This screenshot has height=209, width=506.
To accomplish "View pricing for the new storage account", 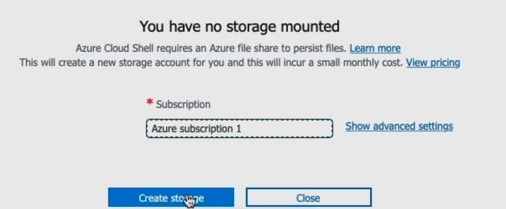I will click(x=433, y=63).
